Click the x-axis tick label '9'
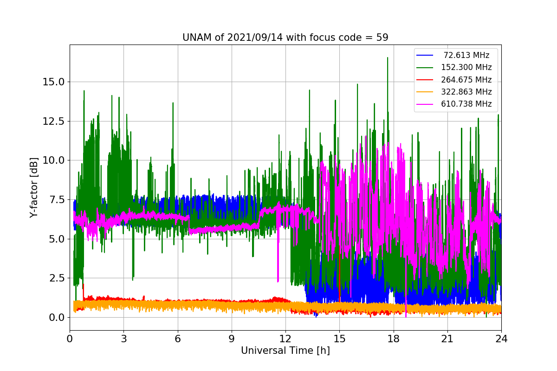Screen dimensions: 557x371 232,339
